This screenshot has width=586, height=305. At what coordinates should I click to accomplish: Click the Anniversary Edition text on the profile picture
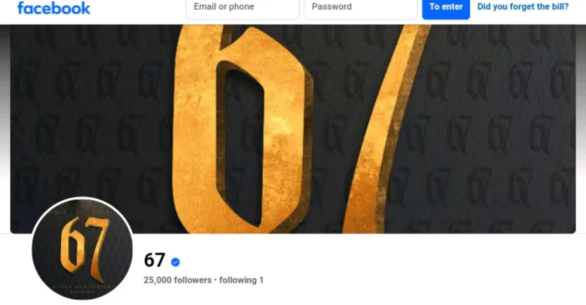coord(83,289)
